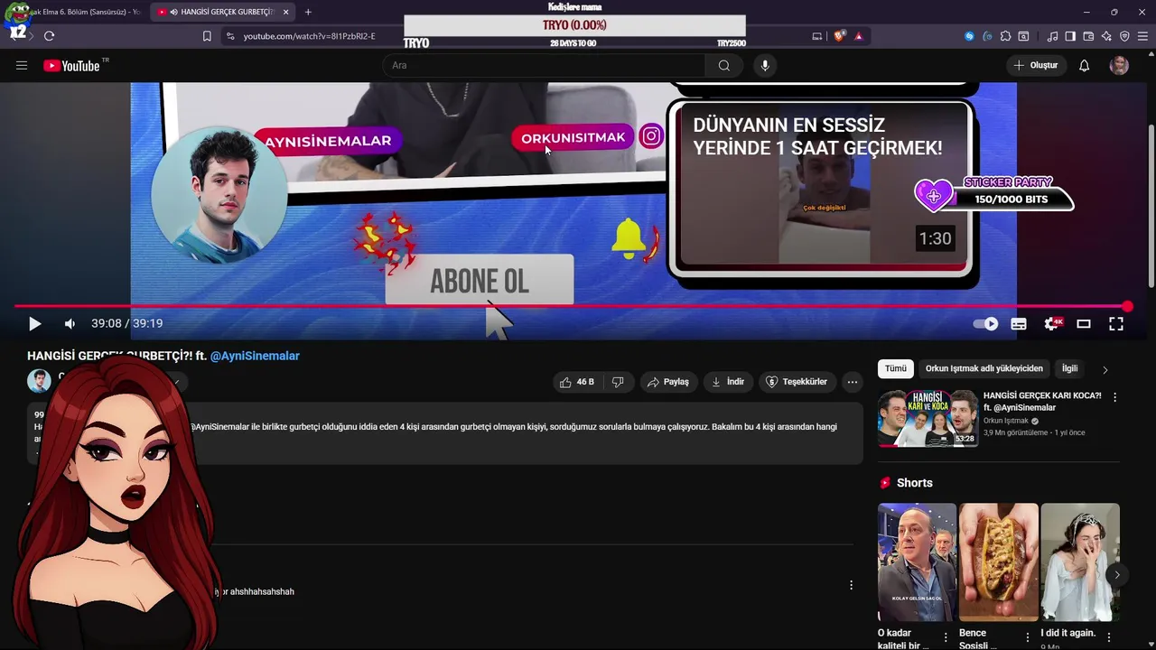
Task: Open the extensions puzzle-piece menu
Action: pos(1005,36)
